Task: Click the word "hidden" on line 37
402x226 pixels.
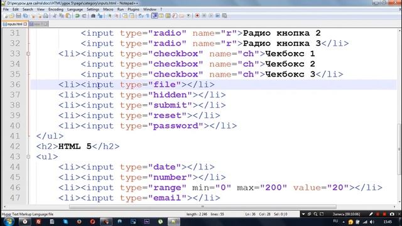Action: tap(170, 95)
